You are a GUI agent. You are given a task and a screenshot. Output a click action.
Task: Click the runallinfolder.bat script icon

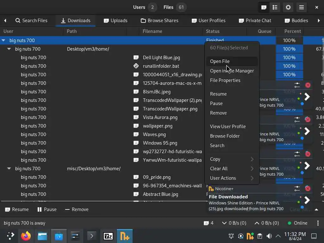[x=136, y=66]
